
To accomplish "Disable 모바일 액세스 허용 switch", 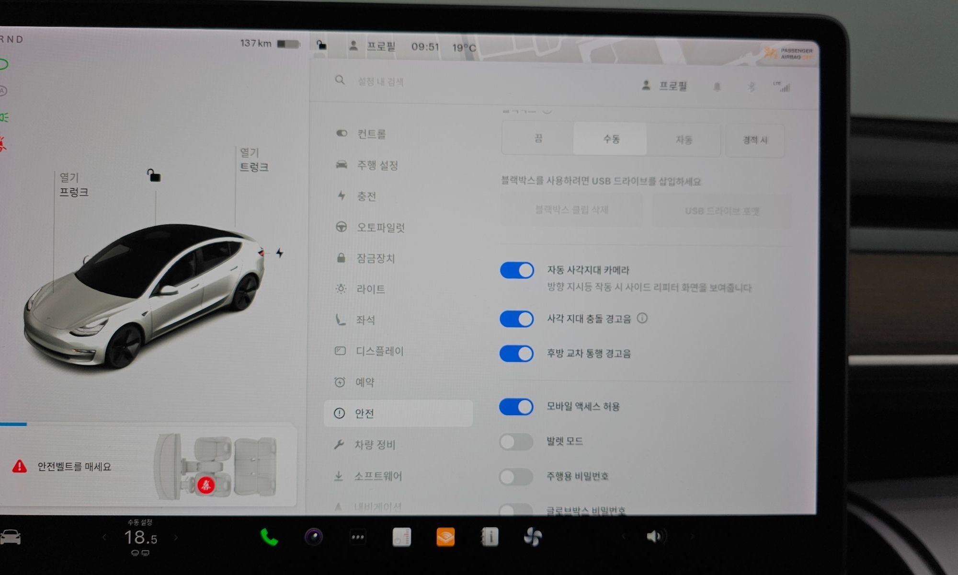I will point(516,407).
